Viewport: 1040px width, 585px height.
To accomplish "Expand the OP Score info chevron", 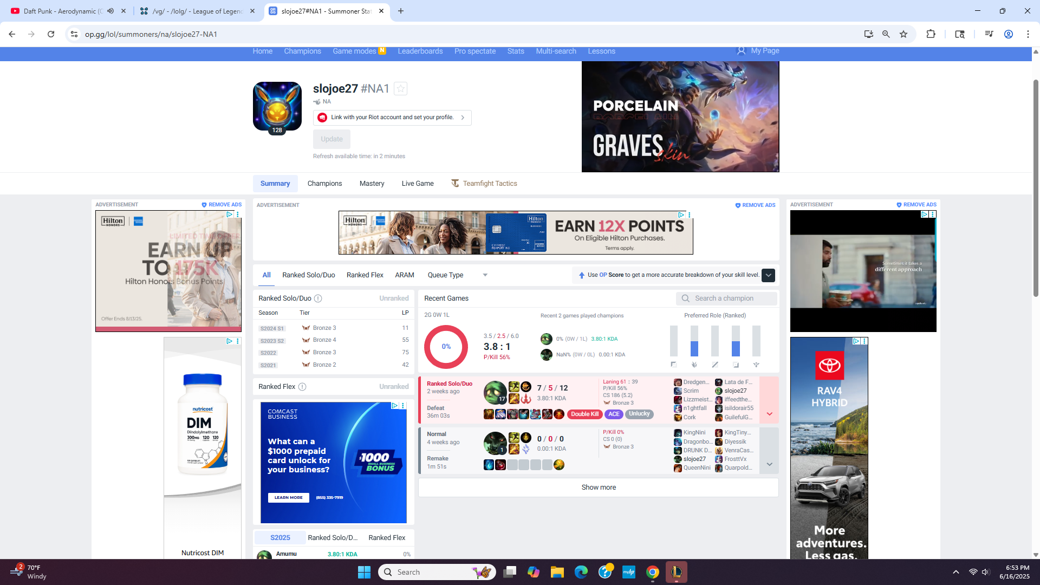I will point(768,275).
